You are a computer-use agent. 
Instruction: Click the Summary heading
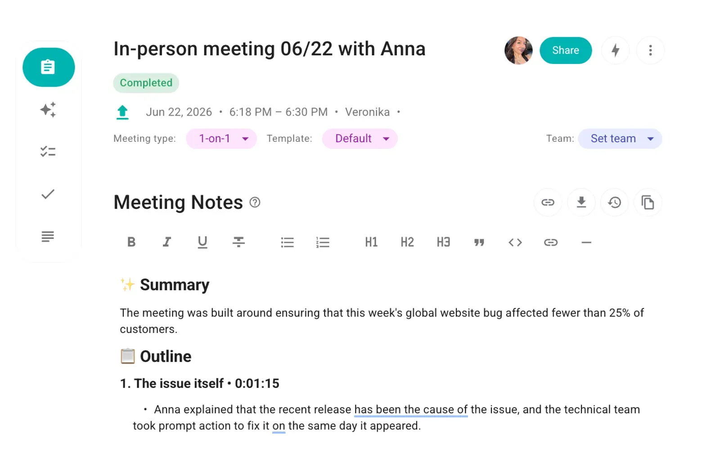point(175,285)
